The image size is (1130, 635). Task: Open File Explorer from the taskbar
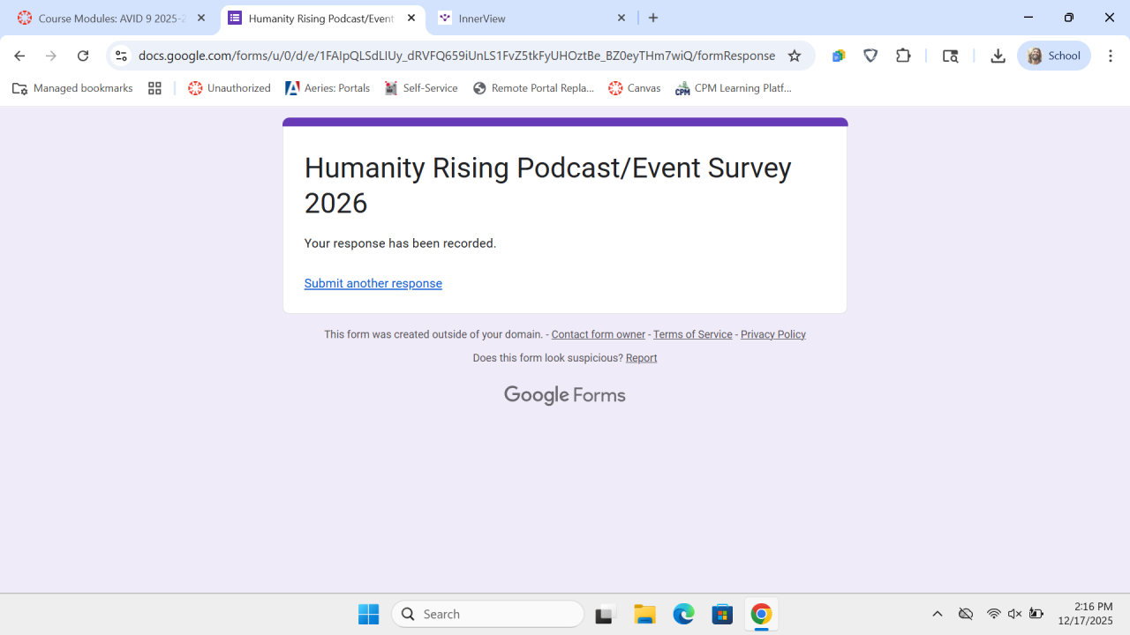(644, 614)
